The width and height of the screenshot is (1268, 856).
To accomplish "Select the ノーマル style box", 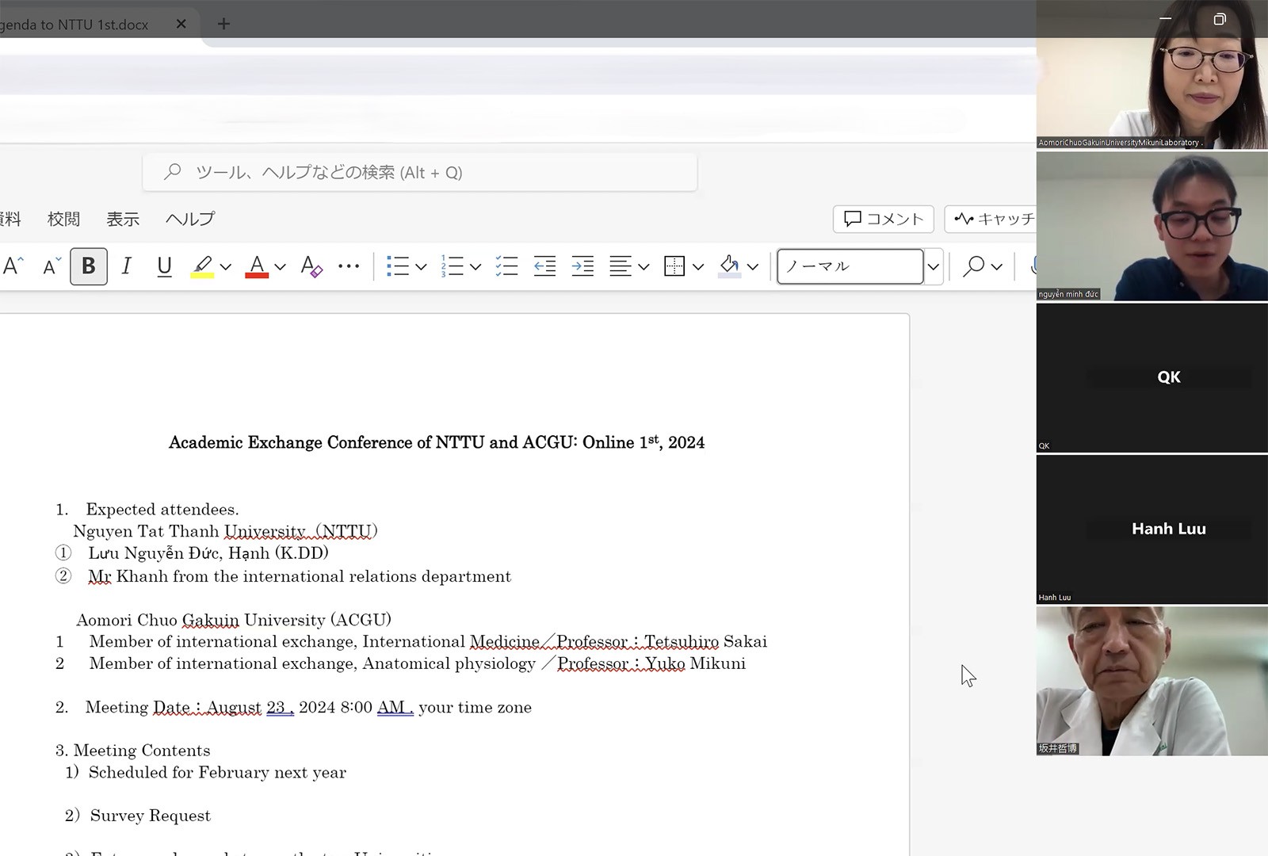I will pyautogui.click(x=850, y=266).
